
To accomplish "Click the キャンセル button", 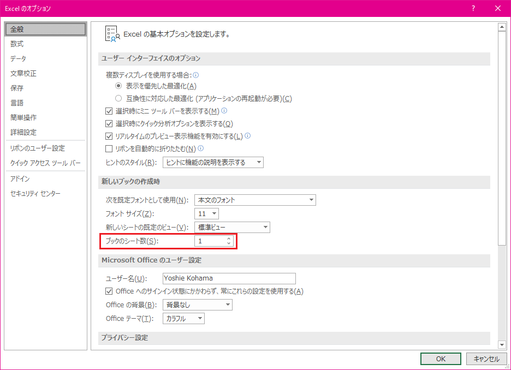I will click(486, 359).
